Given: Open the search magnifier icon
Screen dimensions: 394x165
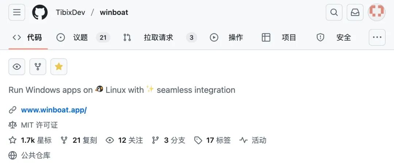Looking at the screenshot, I should tap(334, 12).
